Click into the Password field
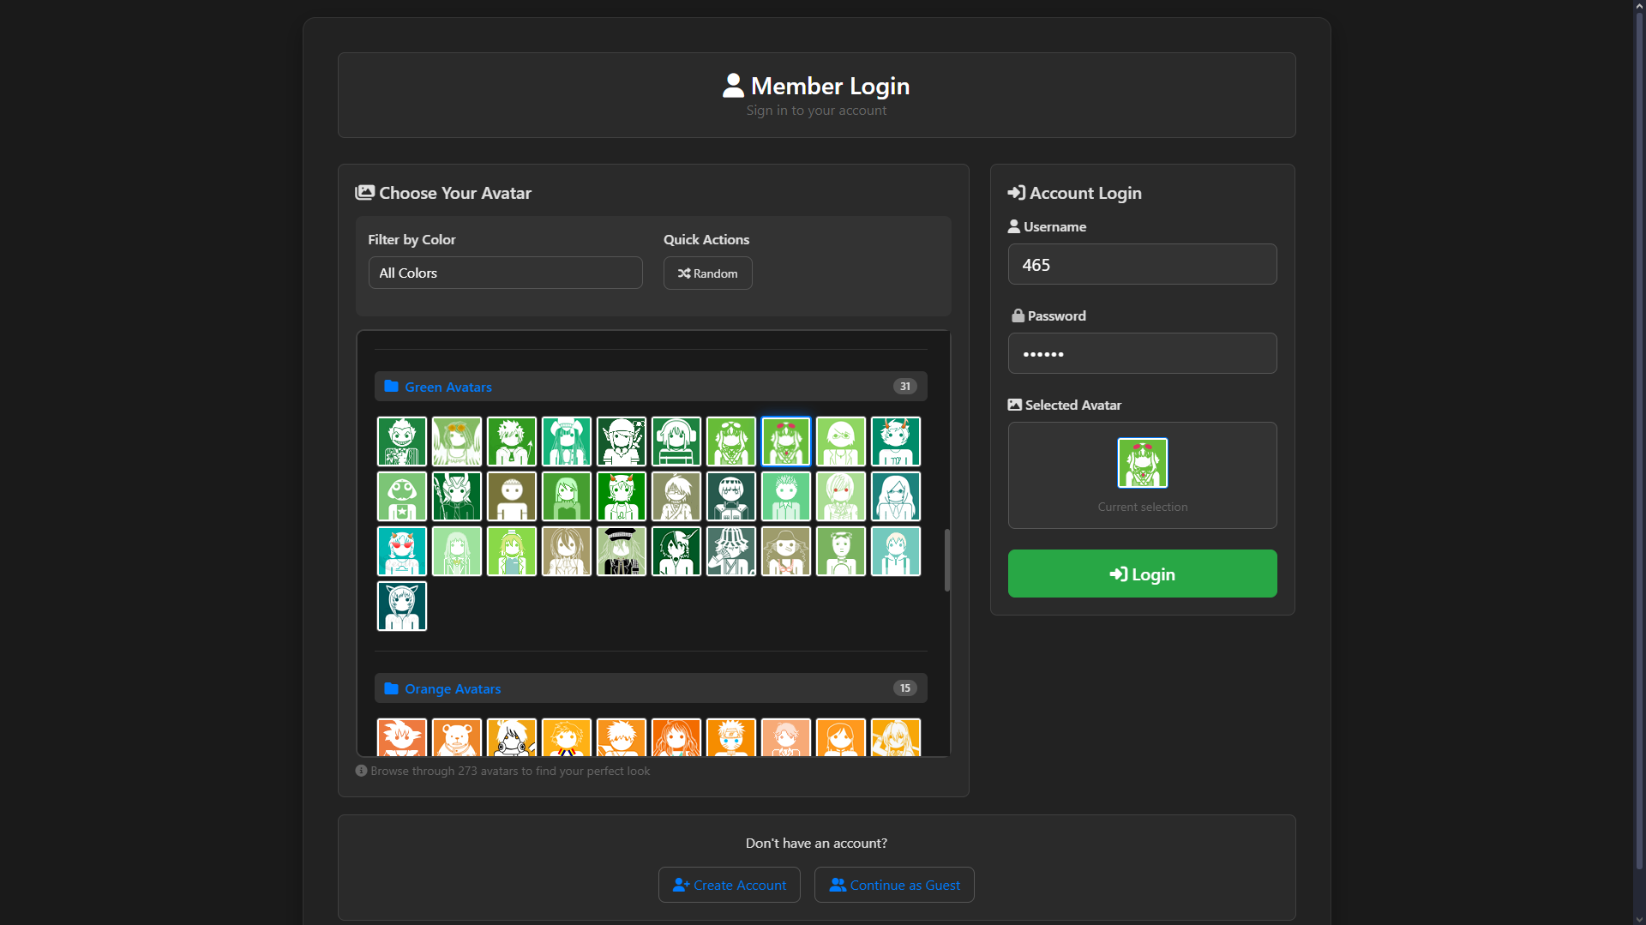Image resolution: width=1646 pixels, height=925 pixels. pos(1142,353)
